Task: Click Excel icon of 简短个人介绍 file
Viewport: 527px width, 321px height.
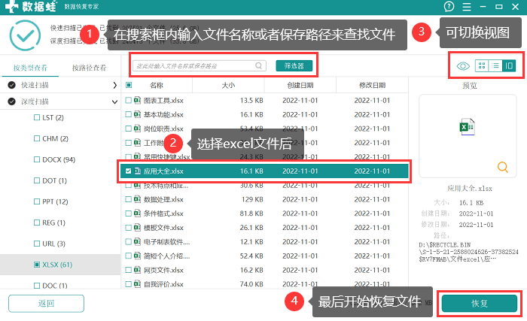Action: coord(137,256)
